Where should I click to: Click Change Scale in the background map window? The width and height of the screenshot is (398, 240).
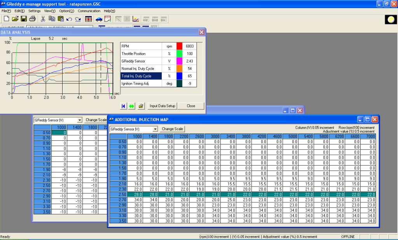click(96, 120)
